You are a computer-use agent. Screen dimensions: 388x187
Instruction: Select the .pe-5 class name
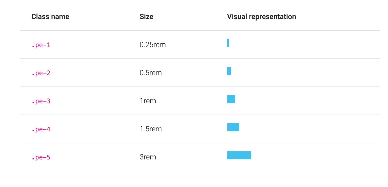[41, 157]
